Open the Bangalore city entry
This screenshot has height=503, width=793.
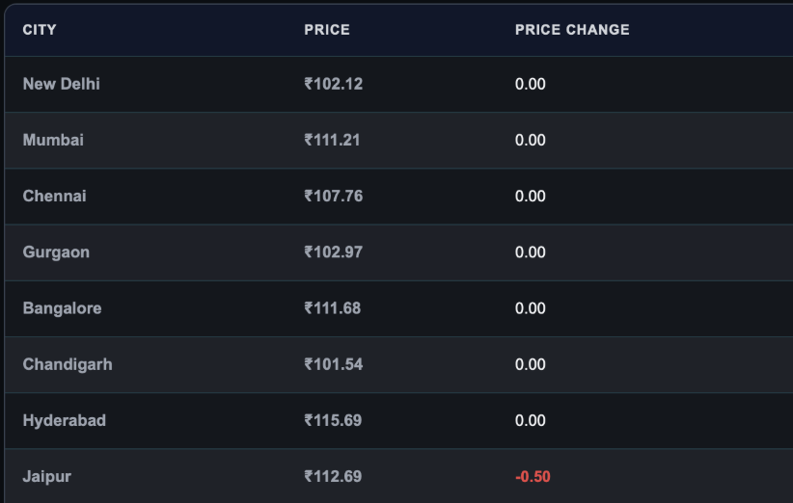[x=62, y=308]
